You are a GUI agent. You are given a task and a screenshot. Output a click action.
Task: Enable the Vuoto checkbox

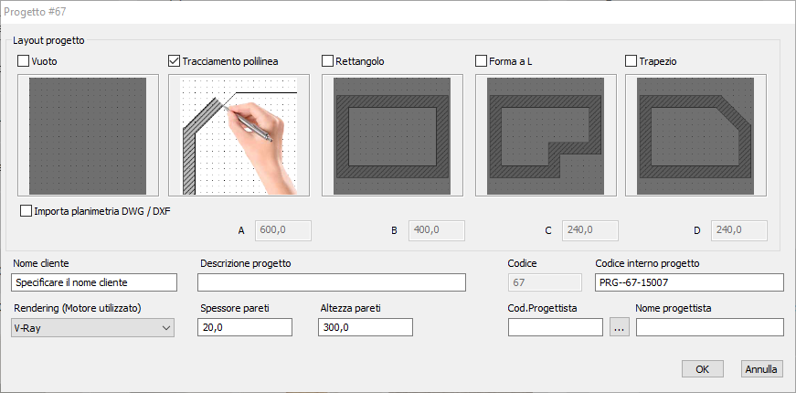tap(24, 61)
